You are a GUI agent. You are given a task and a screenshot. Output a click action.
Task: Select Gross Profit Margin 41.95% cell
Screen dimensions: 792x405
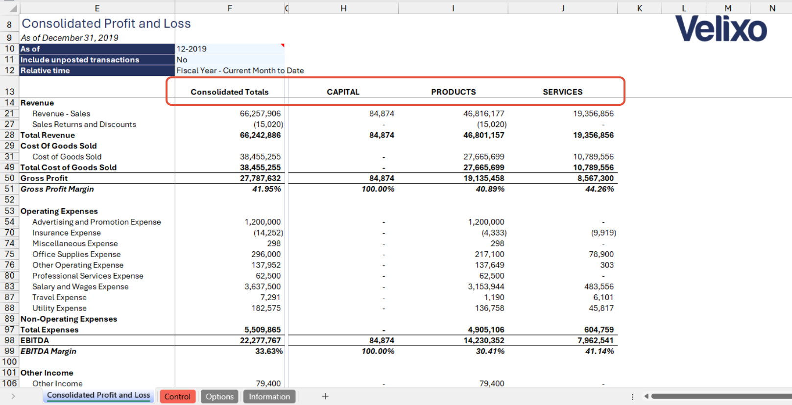point(266,189)
